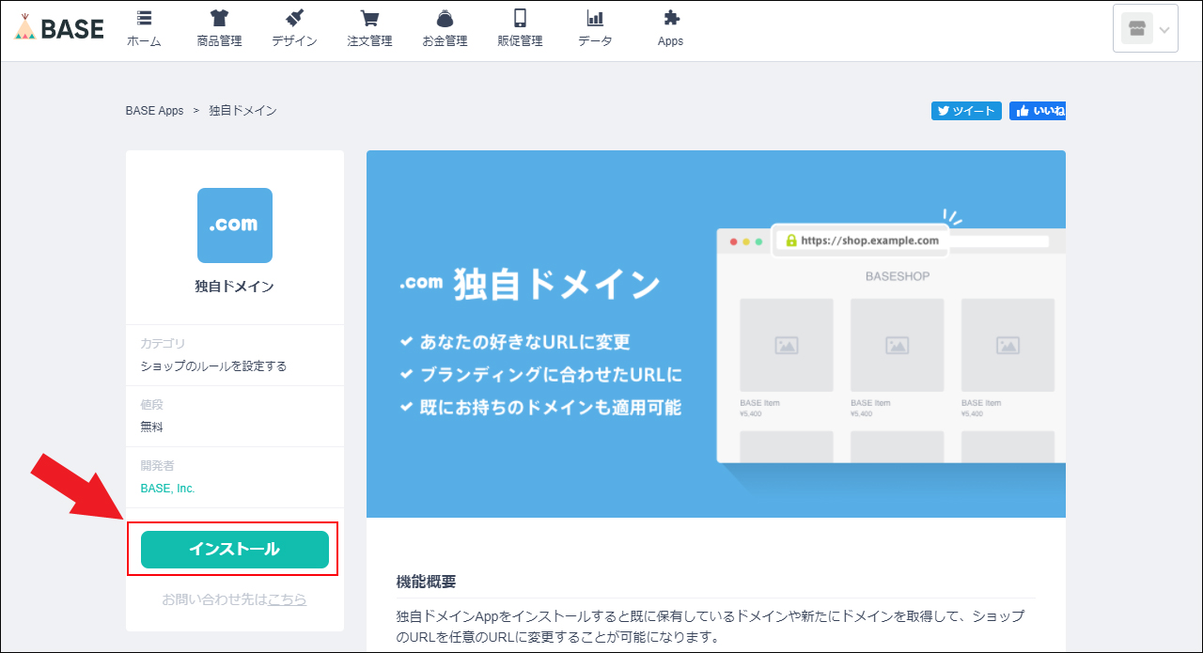Select デザイン menu label
Viewport: 1203px width, 653px height.
pyautogui.click(x=294, y=41)
